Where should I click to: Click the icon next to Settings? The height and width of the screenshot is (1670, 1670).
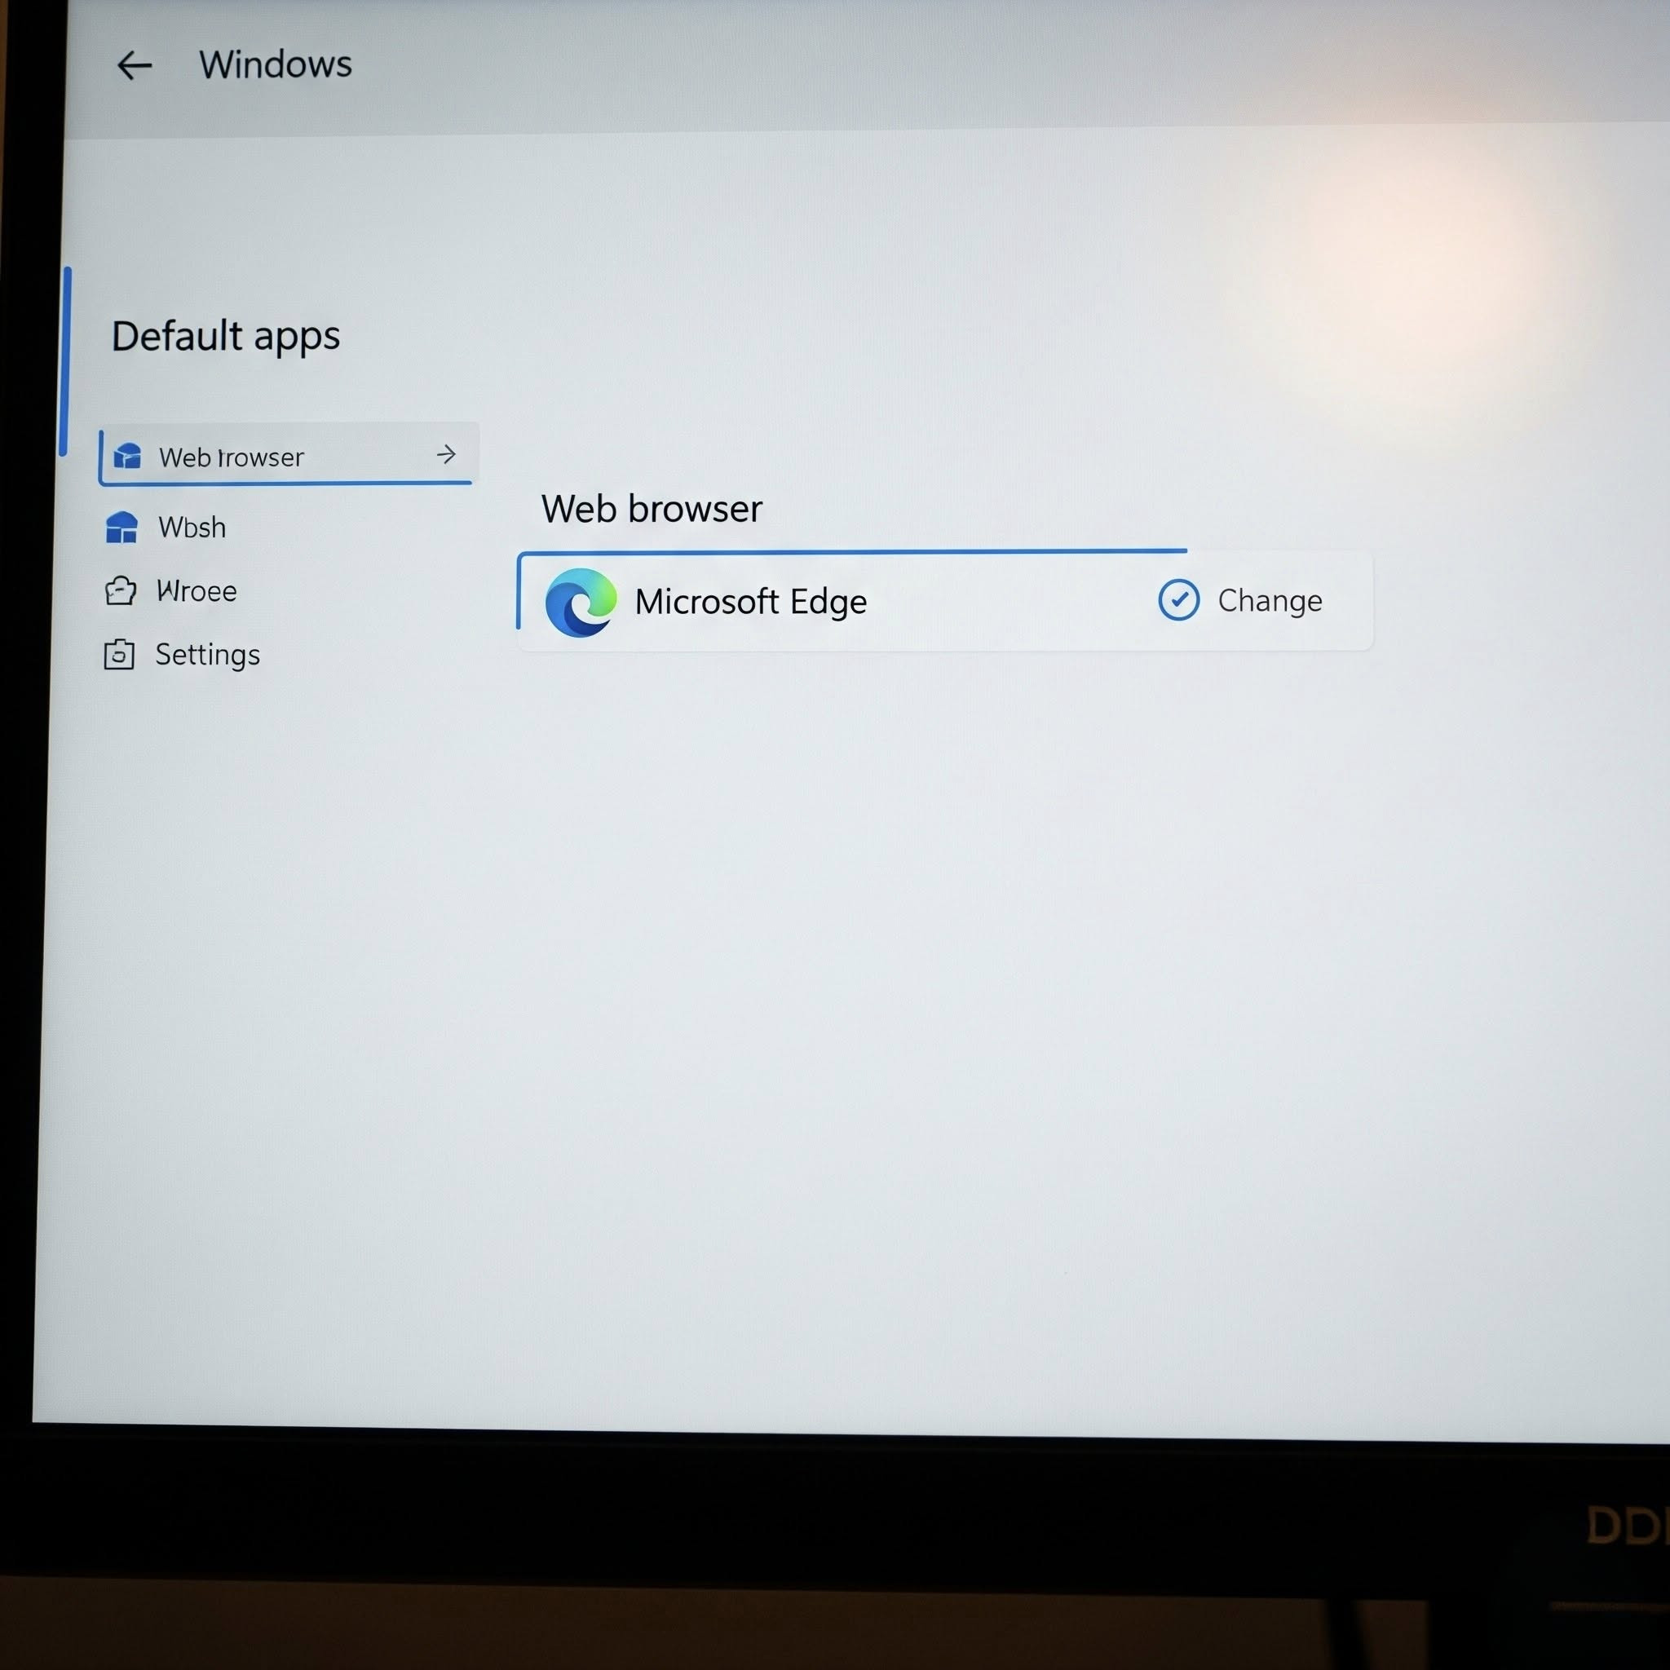click(119, 654)
